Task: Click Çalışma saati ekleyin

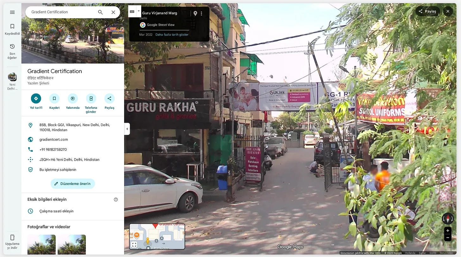Action: click(56, 211)
